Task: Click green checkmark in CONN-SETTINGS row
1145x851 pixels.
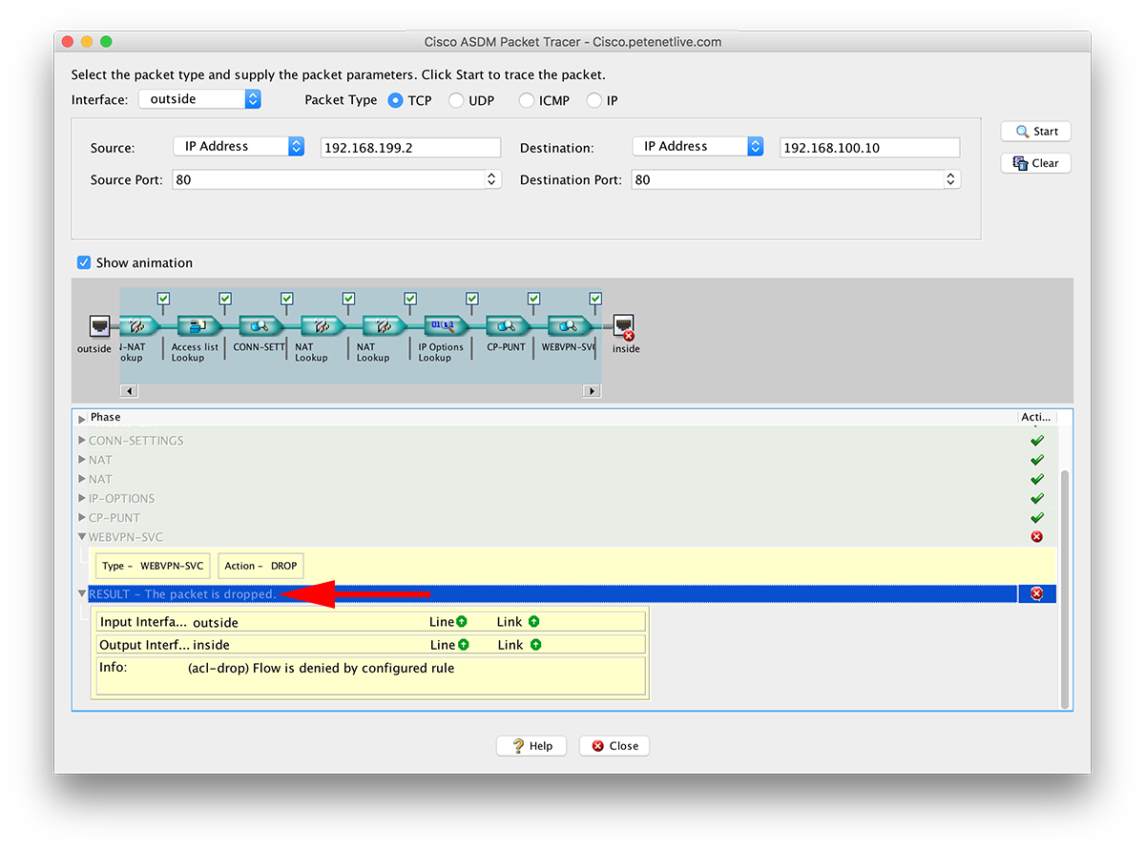Action: tap(1037, 441)
